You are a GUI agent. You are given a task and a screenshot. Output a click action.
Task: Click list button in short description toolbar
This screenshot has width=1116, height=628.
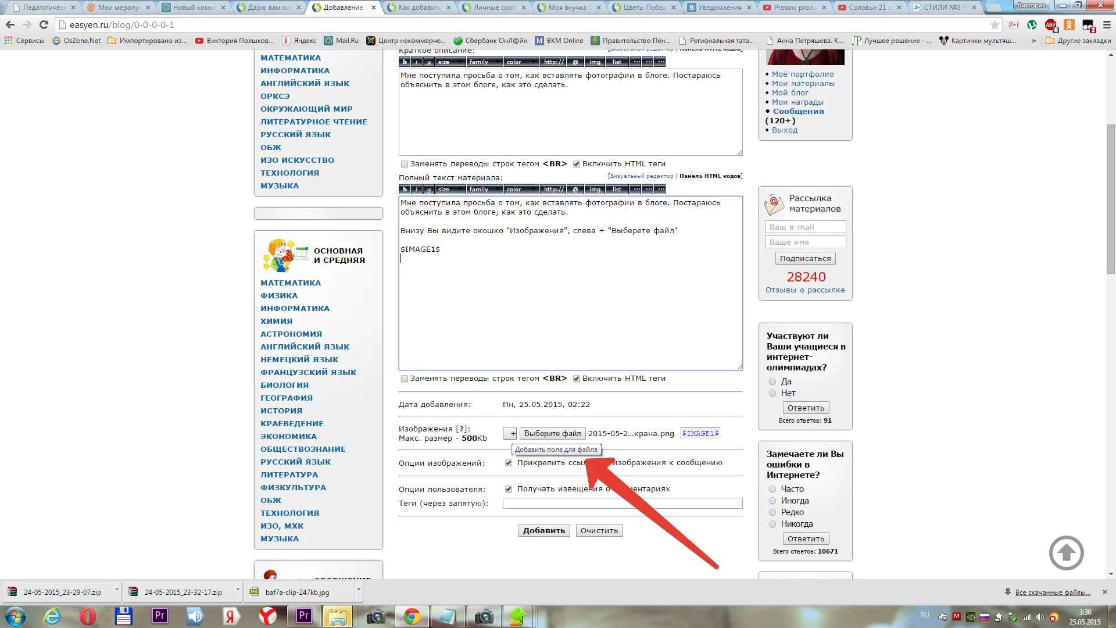pyautogui.click(x=617, y=62)
